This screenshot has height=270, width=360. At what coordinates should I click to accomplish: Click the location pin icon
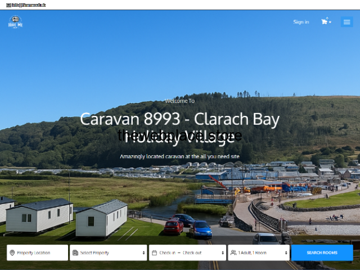tap(12, 253)
